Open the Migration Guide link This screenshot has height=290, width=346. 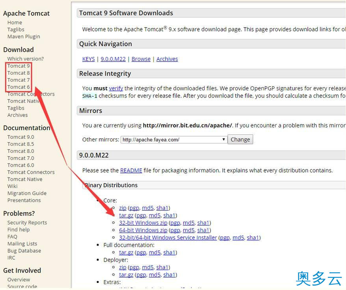pos(27,193)
